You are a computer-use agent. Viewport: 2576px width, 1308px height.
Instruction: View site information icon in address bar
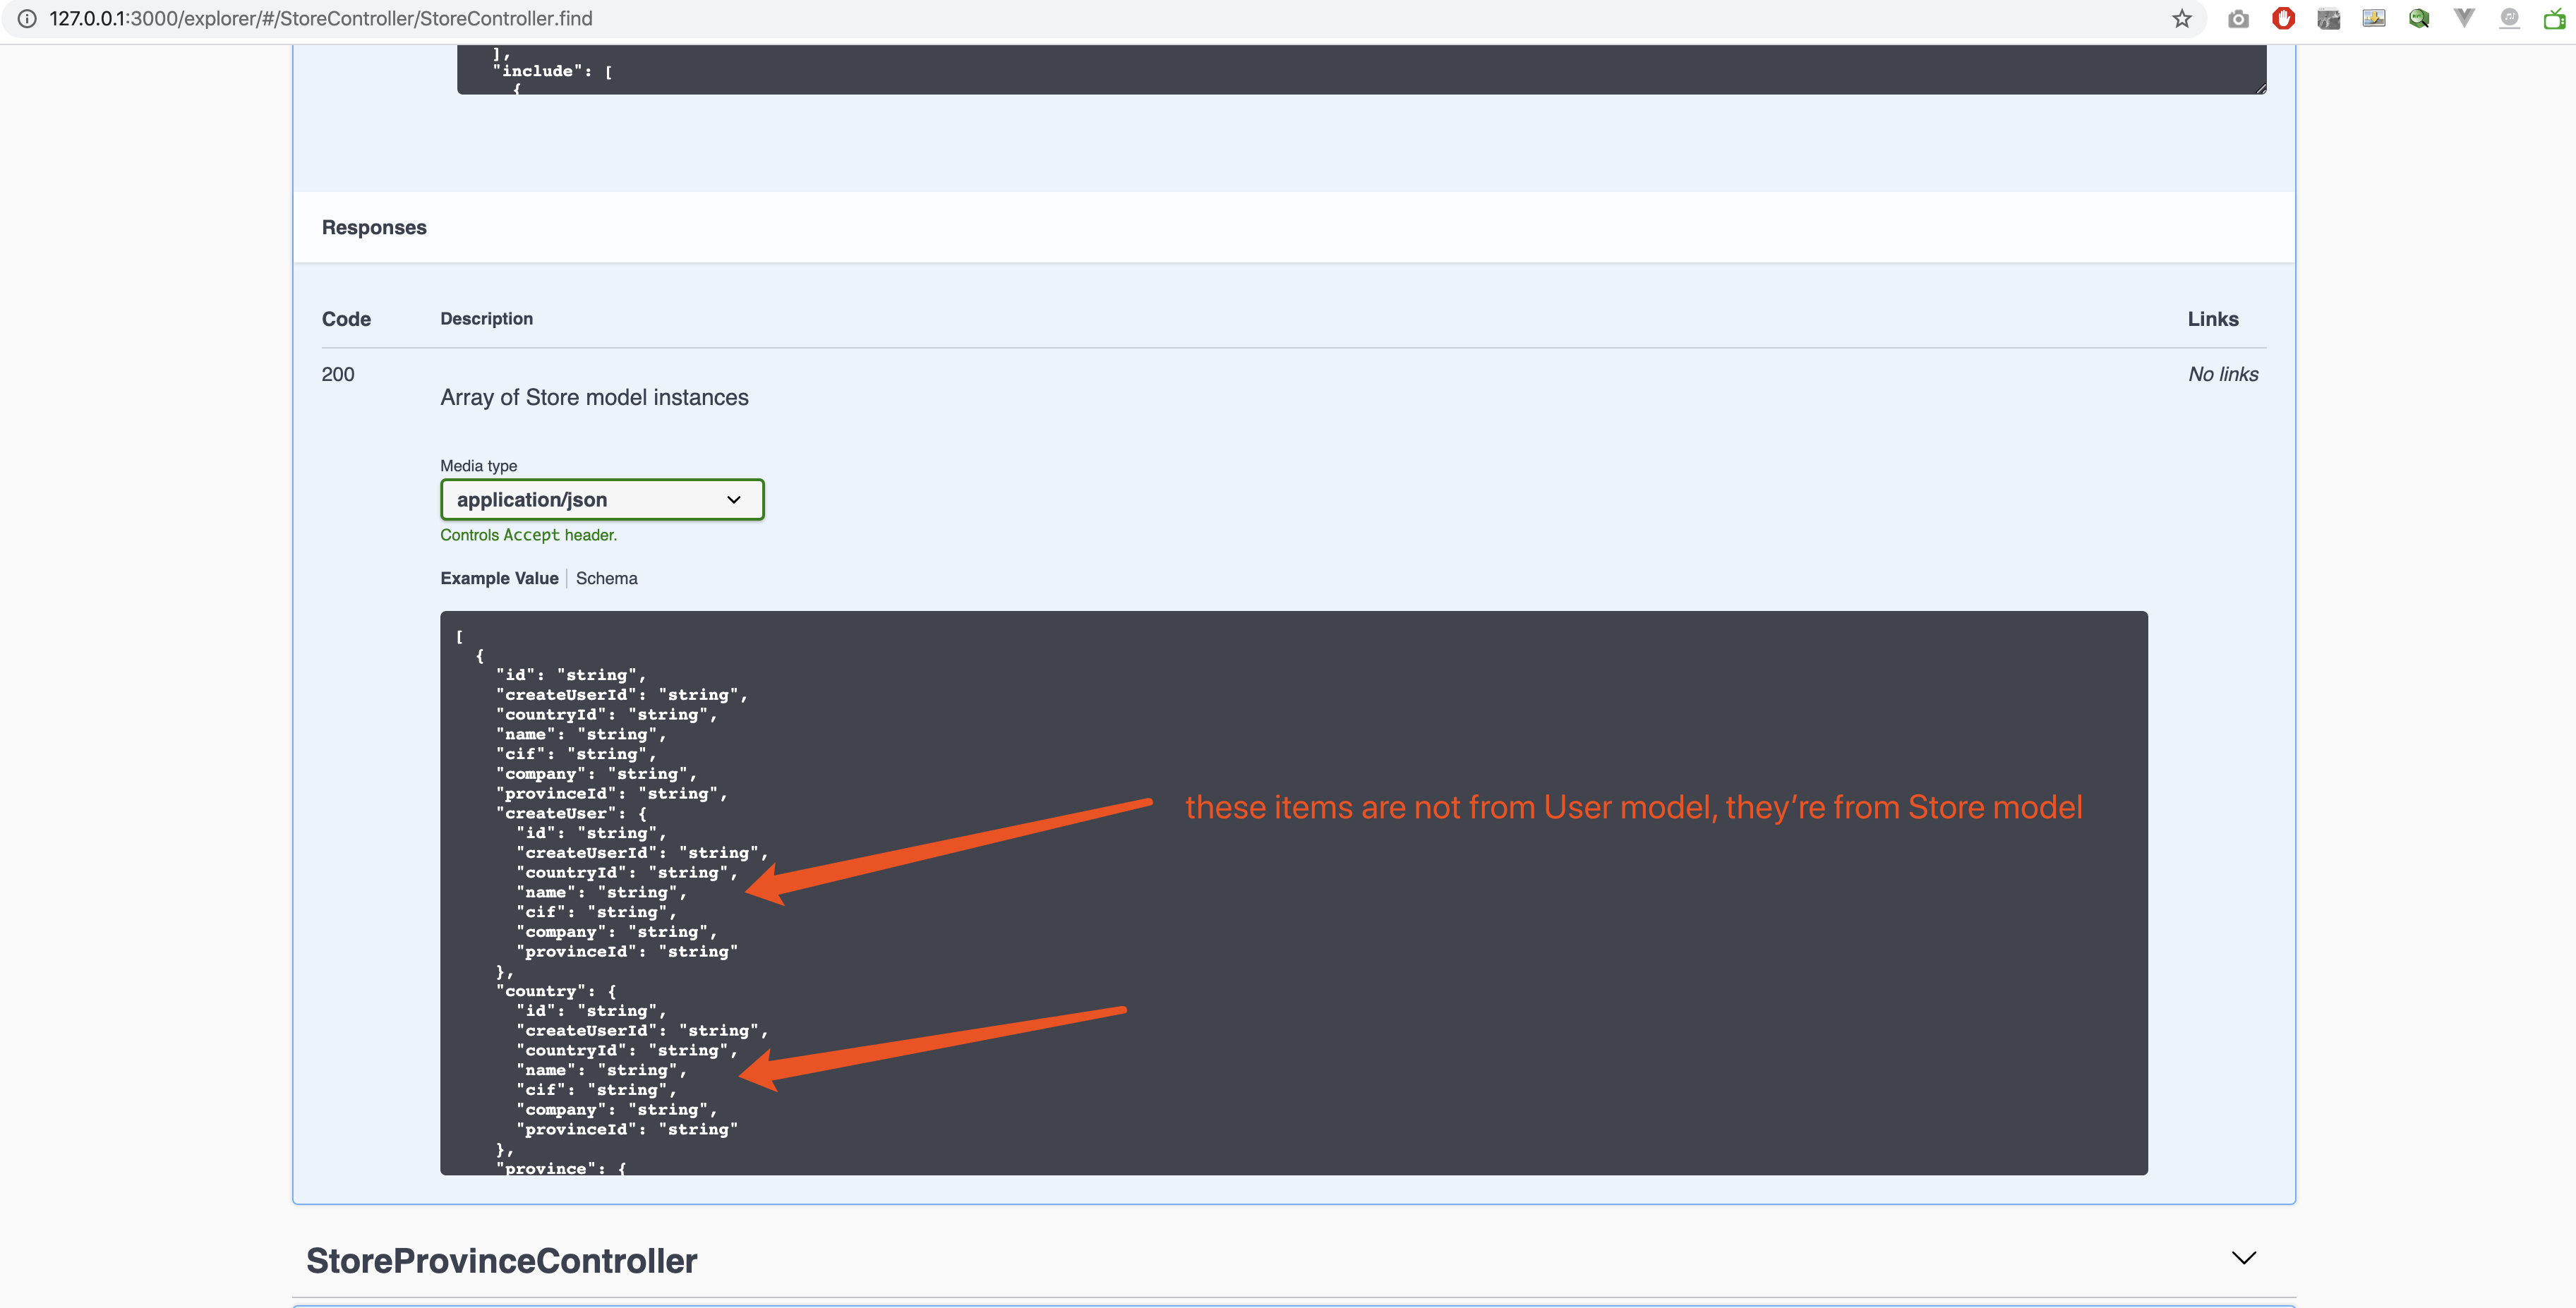click(27, 19)
